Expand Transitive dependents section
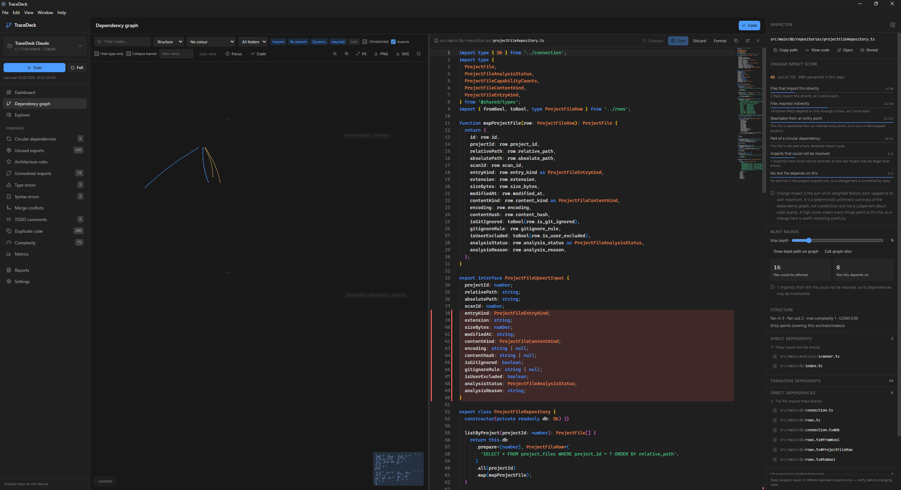901x490 pixels. click(831, 381)
